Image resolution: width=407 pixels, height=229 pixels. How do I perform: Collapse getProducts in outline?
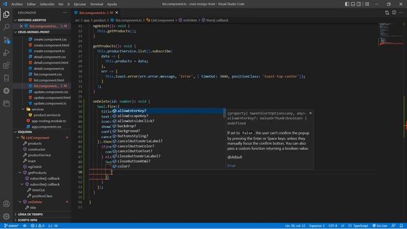tap(20, 172)
